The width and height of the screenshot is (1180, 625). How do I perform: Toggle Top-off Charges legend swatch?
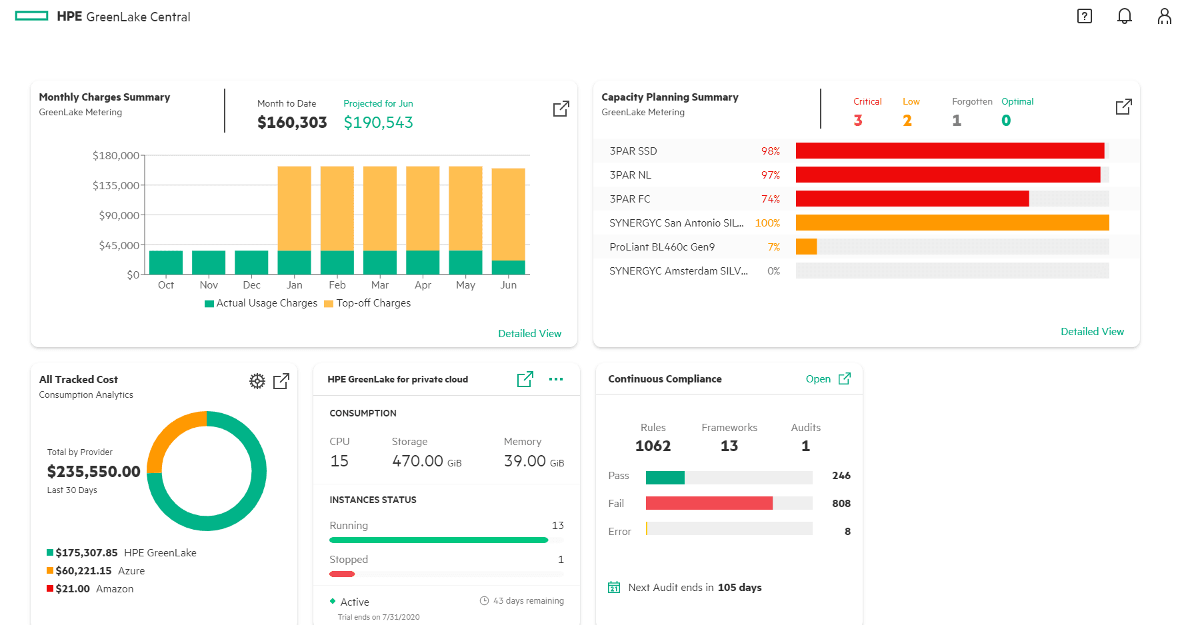(329, 304)
